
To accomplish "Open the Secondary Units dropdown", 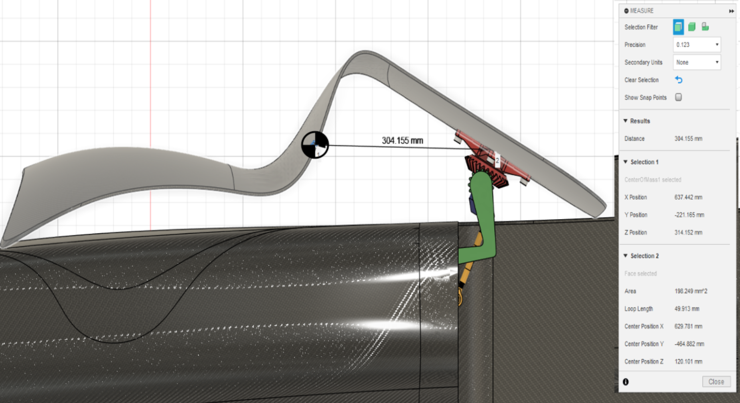I will point(697,62).
